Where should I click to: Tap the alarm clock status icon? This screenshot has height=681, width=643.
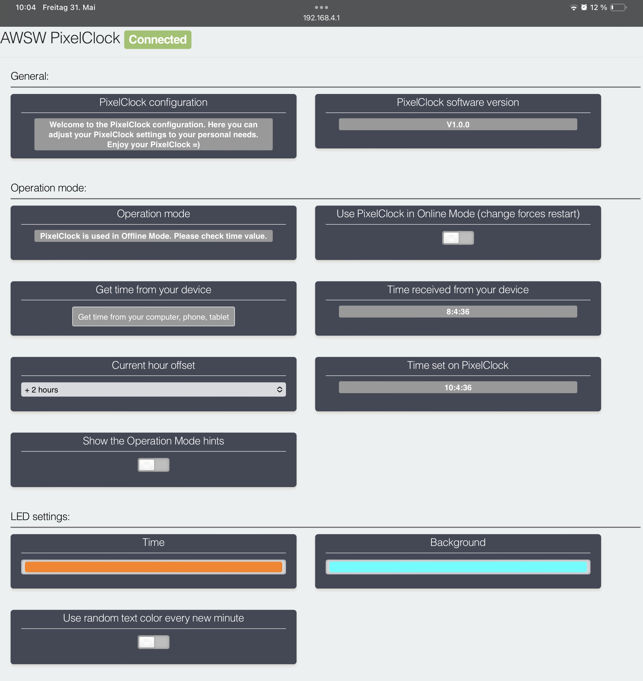584,7
